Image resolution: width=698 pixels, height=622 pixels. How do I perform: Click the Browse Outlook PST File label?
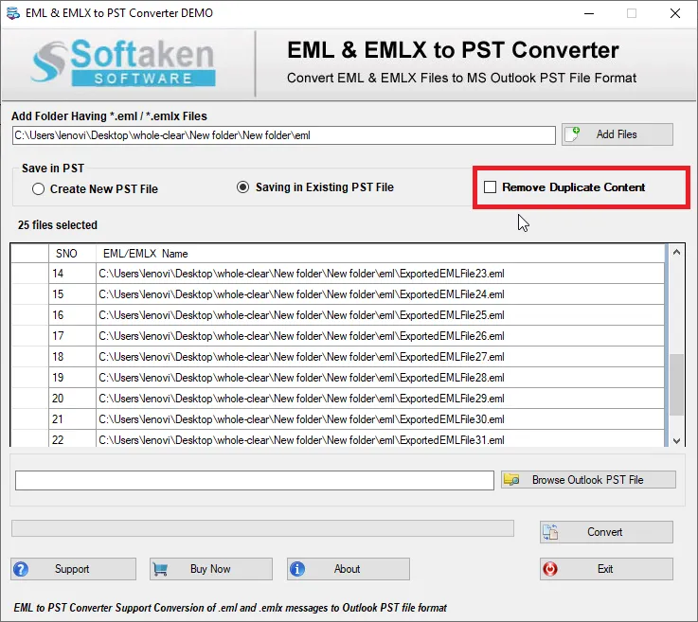pyautogui.click(x=587, y=480)
